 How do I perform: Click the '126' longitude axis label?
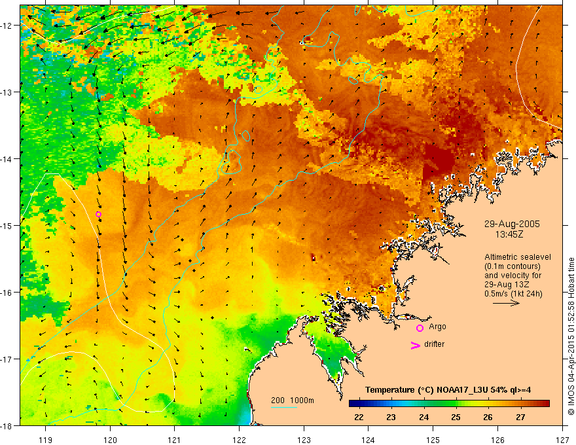click(x=497, y=440)
